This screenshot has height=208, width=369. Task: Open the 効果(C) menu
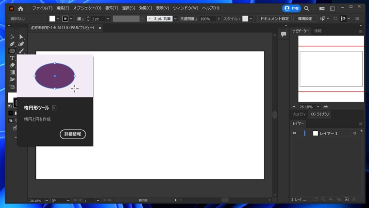(x=146, y=8)
